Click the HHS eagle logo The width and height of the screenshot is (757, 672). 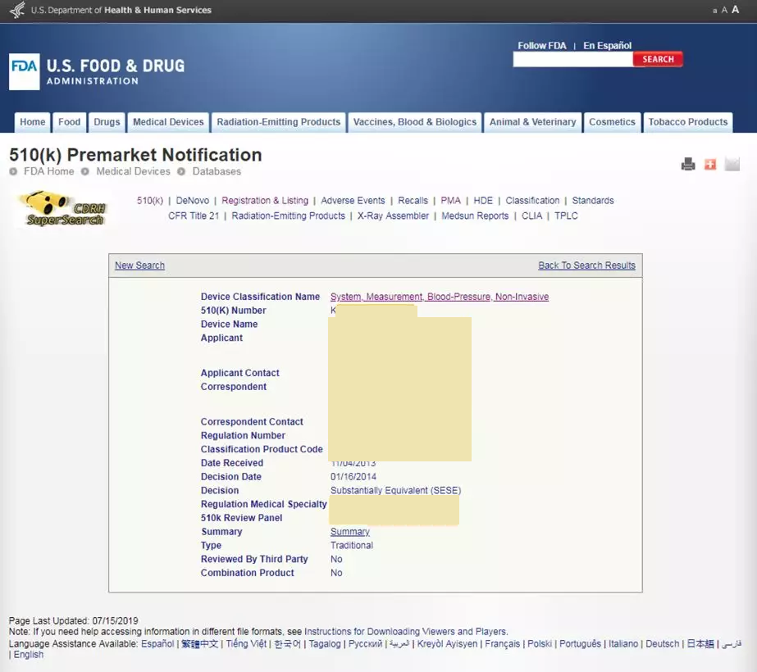(x=17, y=10)
